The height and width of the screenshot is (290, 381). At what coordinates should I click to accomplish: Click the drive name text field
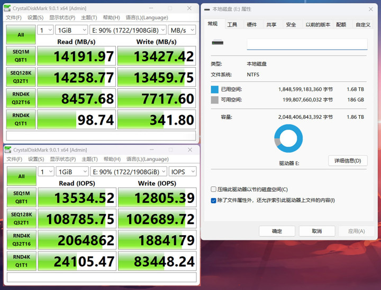(307, 44)
